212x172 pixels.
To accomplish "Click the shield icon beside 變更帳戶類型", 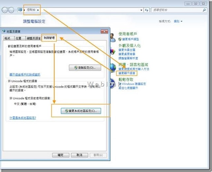I will pos(120,39).
